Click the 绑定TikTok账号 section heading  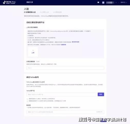click(x=32, y=77)
